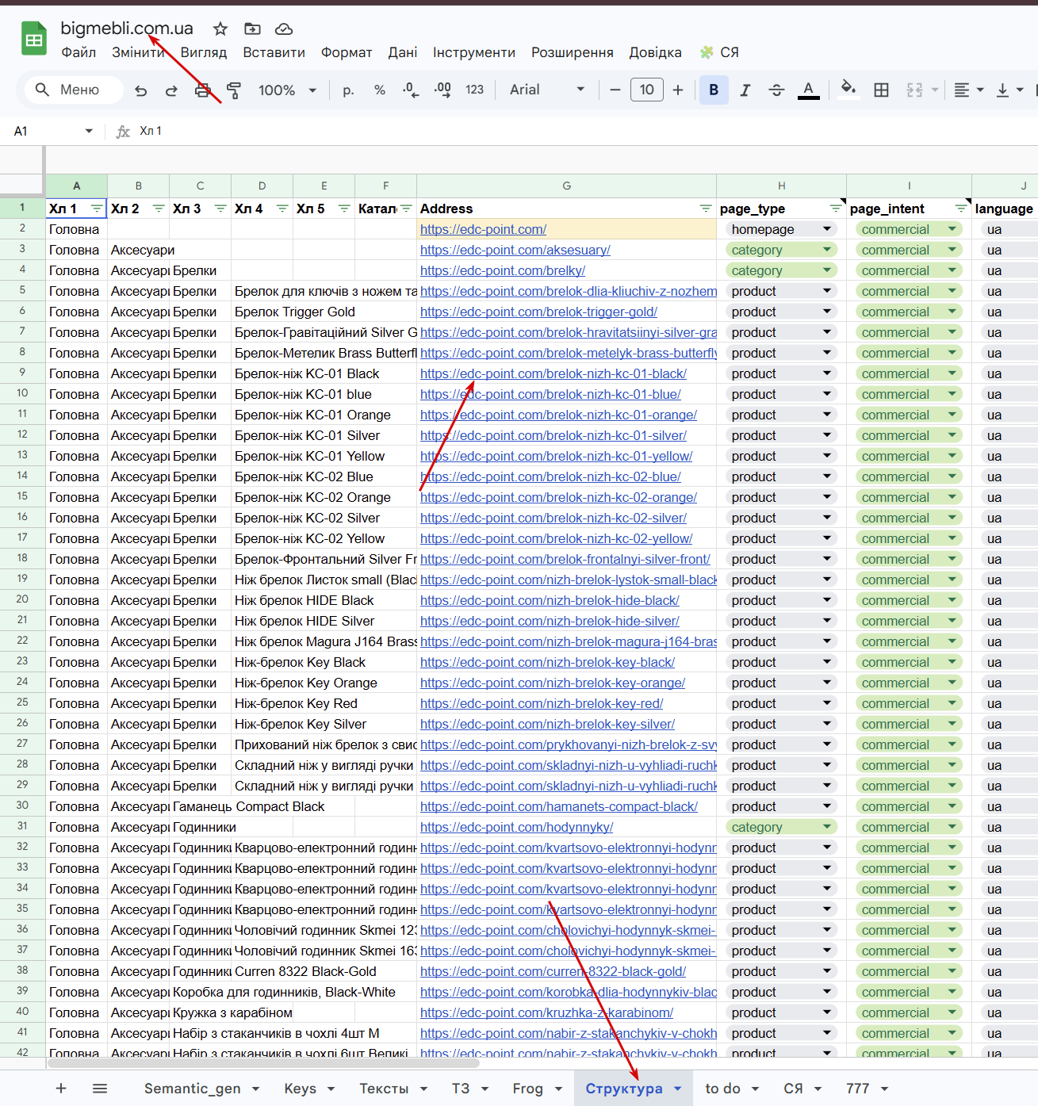This screenshot has height=1106, width=1038.
Task: View cloud save status icon
Action: pos(284,29)
